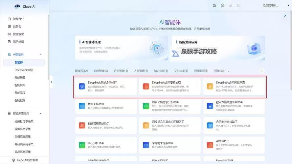Open 智能流程 in the sidebar
Screen dimensions: 292x164
point(20,92)
